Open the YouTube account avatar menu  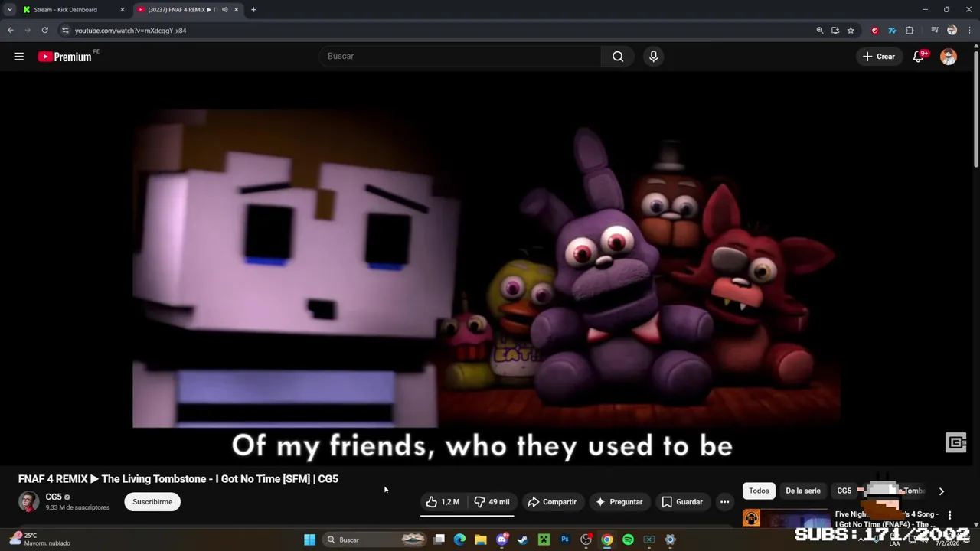coord(949,57)
